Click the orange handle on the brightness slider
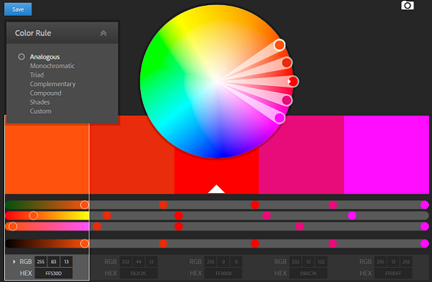 tap(85, 244)
